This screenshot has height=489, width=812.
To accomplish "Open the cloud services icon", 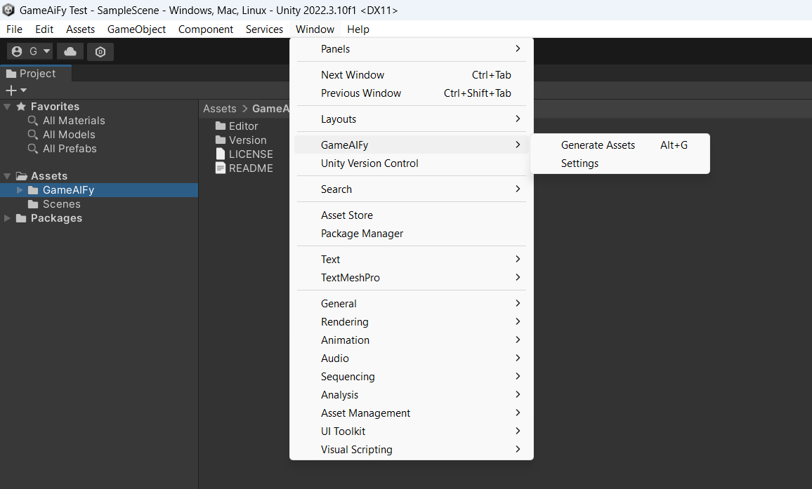I will pos(70,51).
